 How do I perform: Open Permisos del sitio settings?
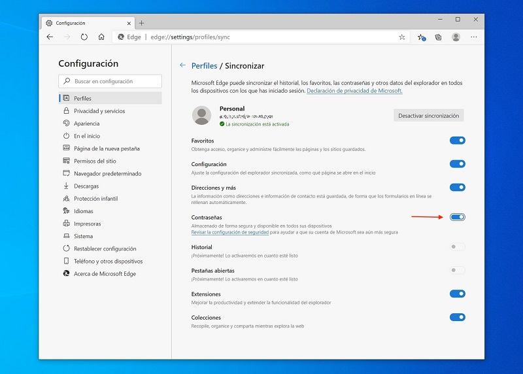pyautogui.click(x=110, y=161)
